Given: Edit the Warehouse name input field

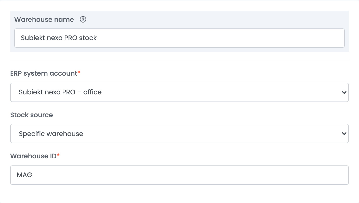Looking at the screenshot, I should [x=179, y=38].
